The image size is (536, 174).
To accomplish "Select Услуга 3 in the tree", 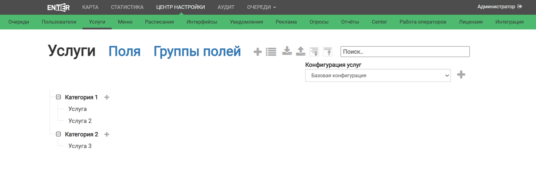I will point(80,146).
